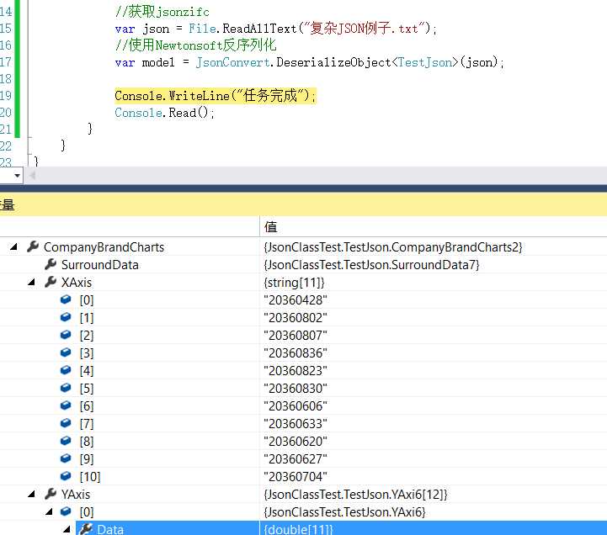Click the XAxis wrench property icon
This screenshot has width=607, height=535.
click(51, 282)
